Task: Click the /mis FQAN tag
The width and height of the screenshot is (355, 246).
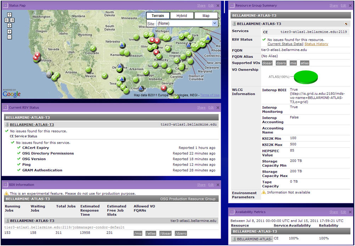Action: [x=138, y=233]
